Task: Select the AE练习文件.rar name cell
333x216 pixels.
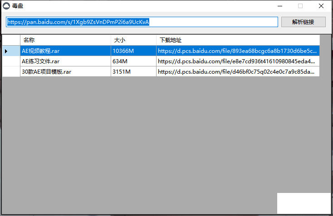Action: point(66,61)
